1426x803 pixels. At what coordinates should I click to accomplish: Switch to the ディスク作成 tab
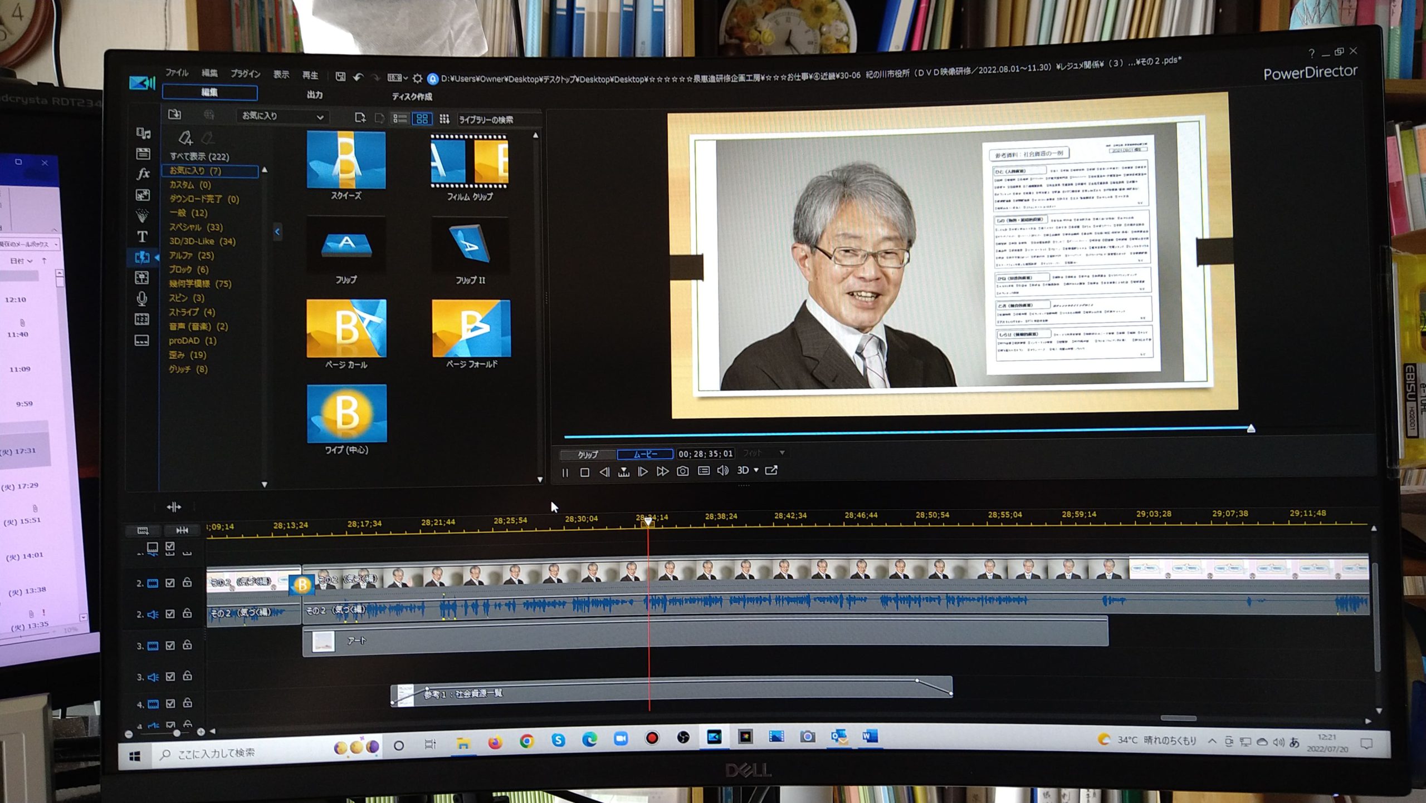(x=412, y=97)
